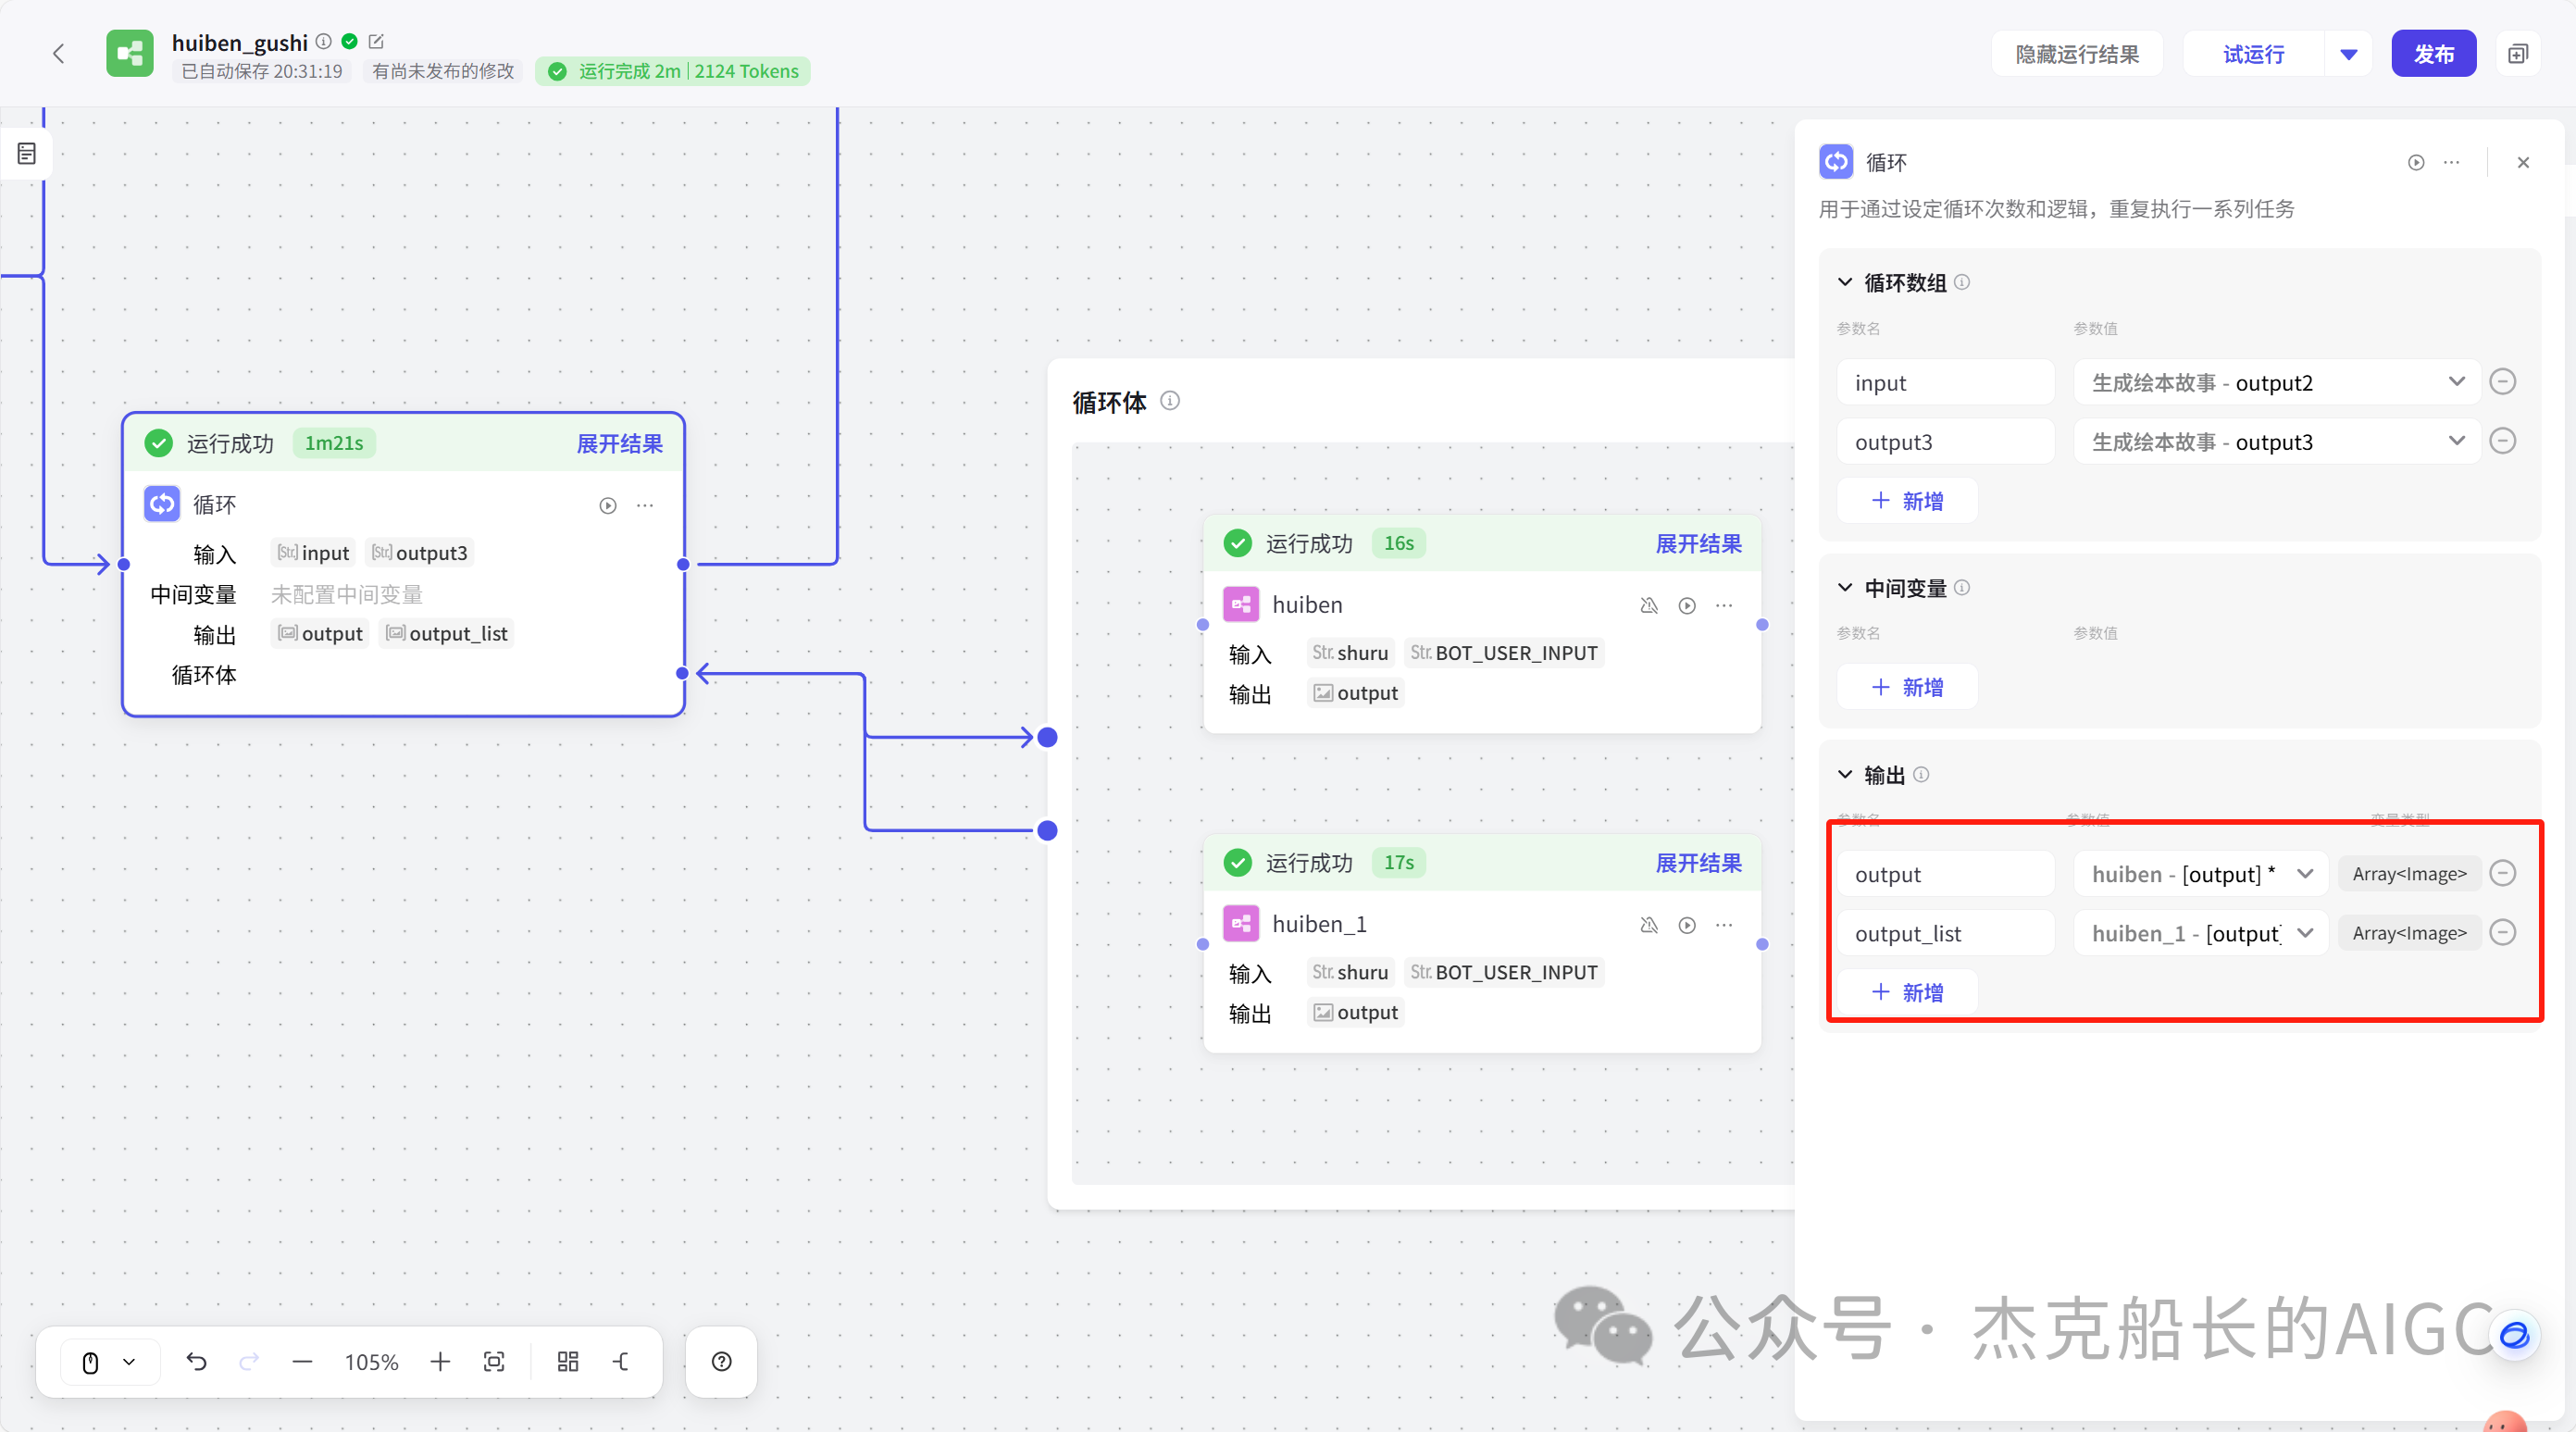Click the Undo icon in bottom toolbar

tap(197, 1361)
